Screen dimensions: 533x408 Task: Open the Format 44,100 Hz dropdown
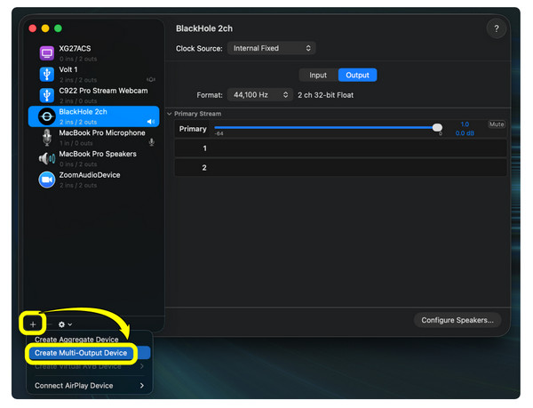pos(260,95)
